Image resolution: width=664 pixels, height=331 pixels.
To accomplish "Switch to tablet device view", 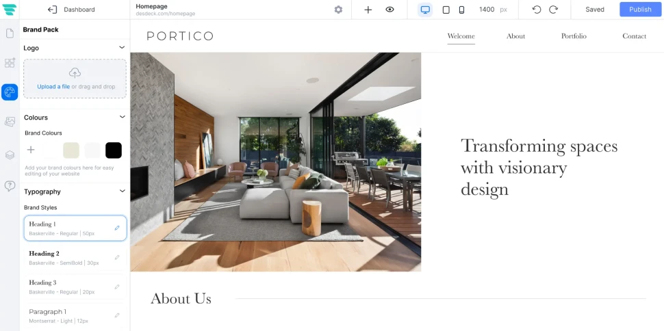I will point(446,10).
